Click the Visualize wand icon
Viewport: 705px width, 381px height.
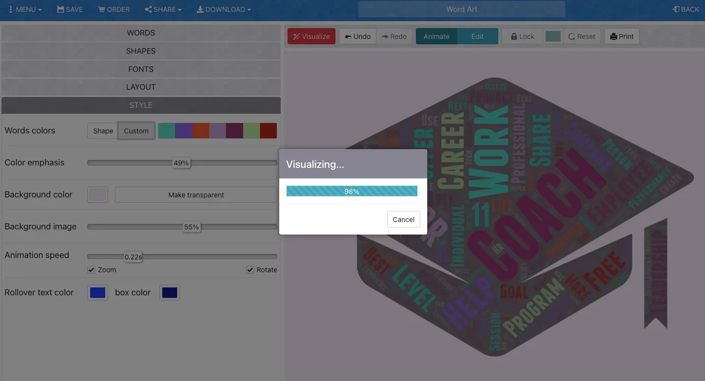point(297,36)
